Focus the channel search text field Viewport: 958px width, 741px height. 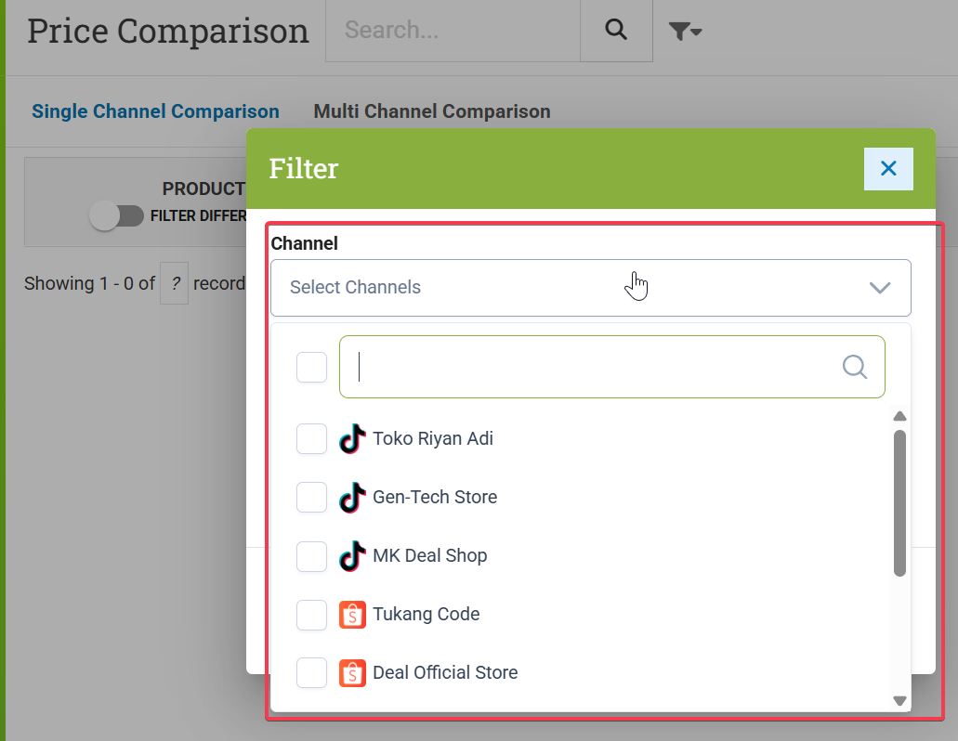point(595,367)
